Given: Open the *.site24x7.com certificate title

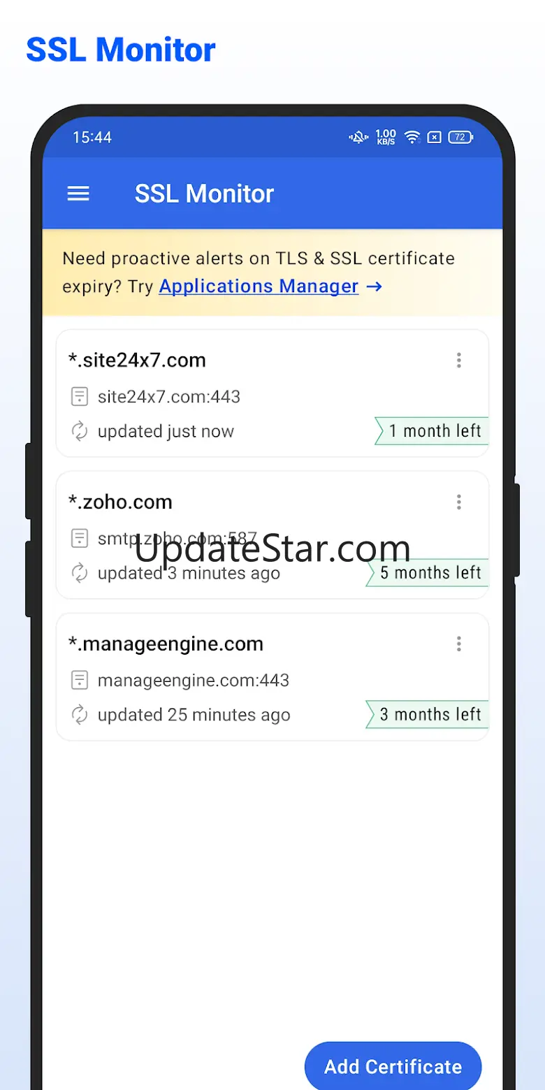Looking at the screenshot, I should point(137,360).
